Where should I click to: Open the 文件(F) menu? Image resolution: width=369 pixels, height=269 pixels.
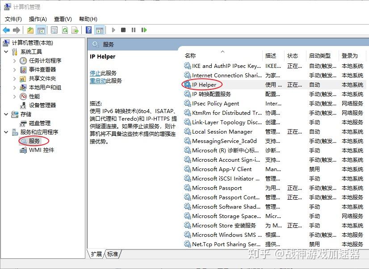(13, 19)
